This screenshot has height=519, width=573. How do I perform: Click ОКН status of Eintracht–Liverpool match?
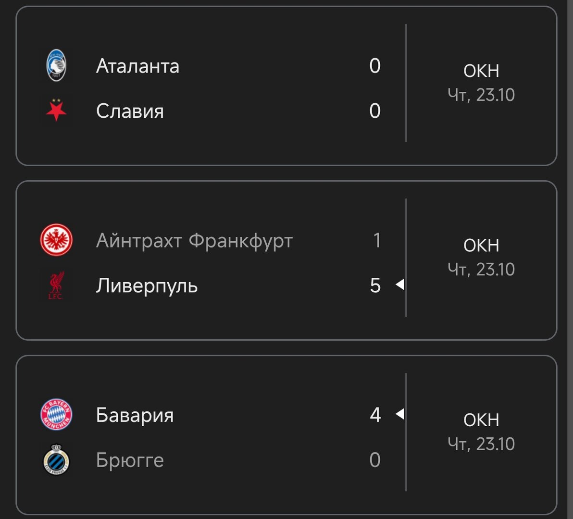481,246
